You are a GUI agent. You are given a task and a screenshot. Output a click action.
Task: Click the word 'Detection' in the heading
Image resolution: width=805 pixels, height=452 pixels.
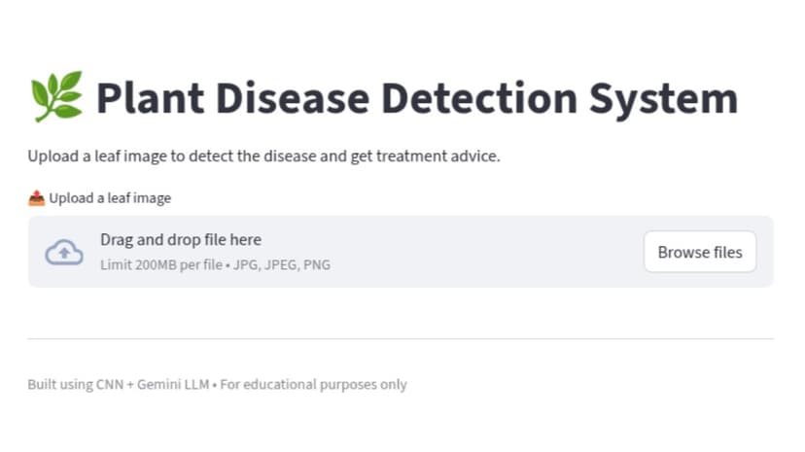click(479, 97)
